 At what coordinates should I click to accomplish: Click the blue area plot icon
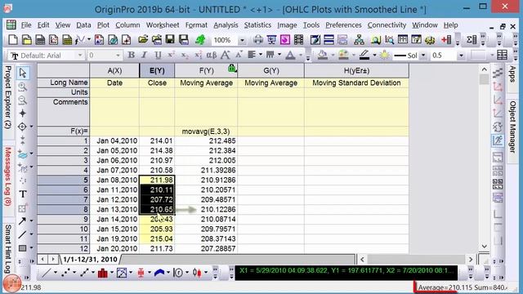coord(159,273)
